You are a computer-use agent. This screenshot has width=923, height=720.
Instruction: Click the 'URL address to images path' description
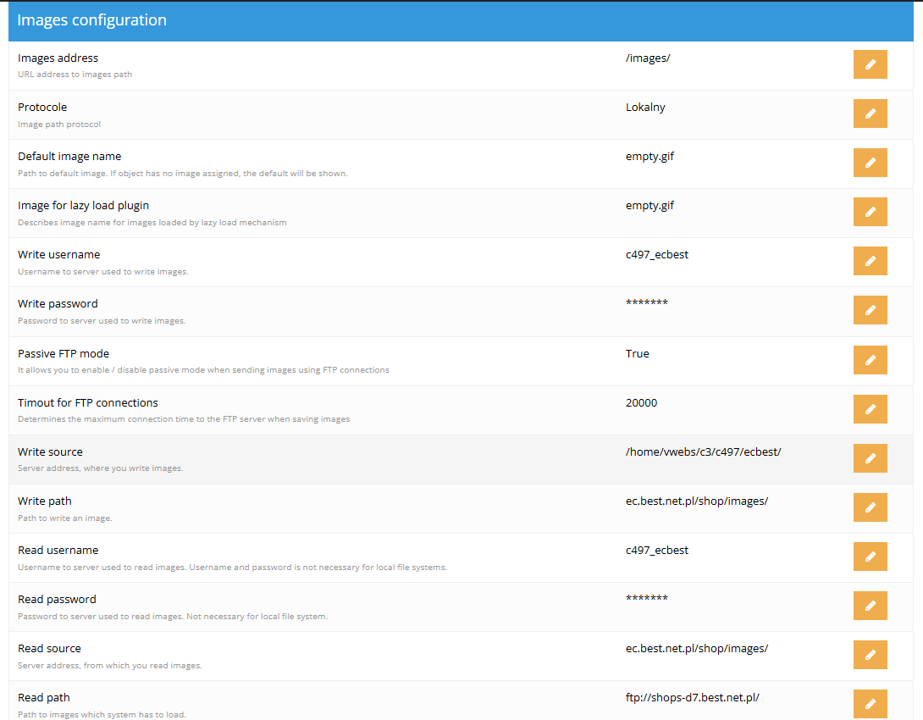(75, 75)
